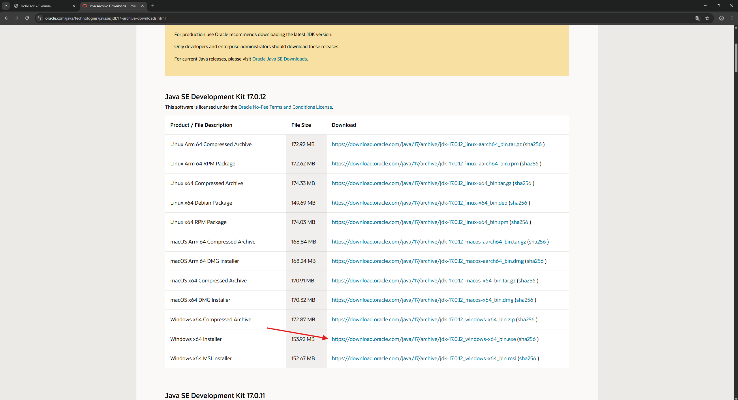
Task: Download macos-aarch64_bin.dmg link
Action: click(428, 261)
